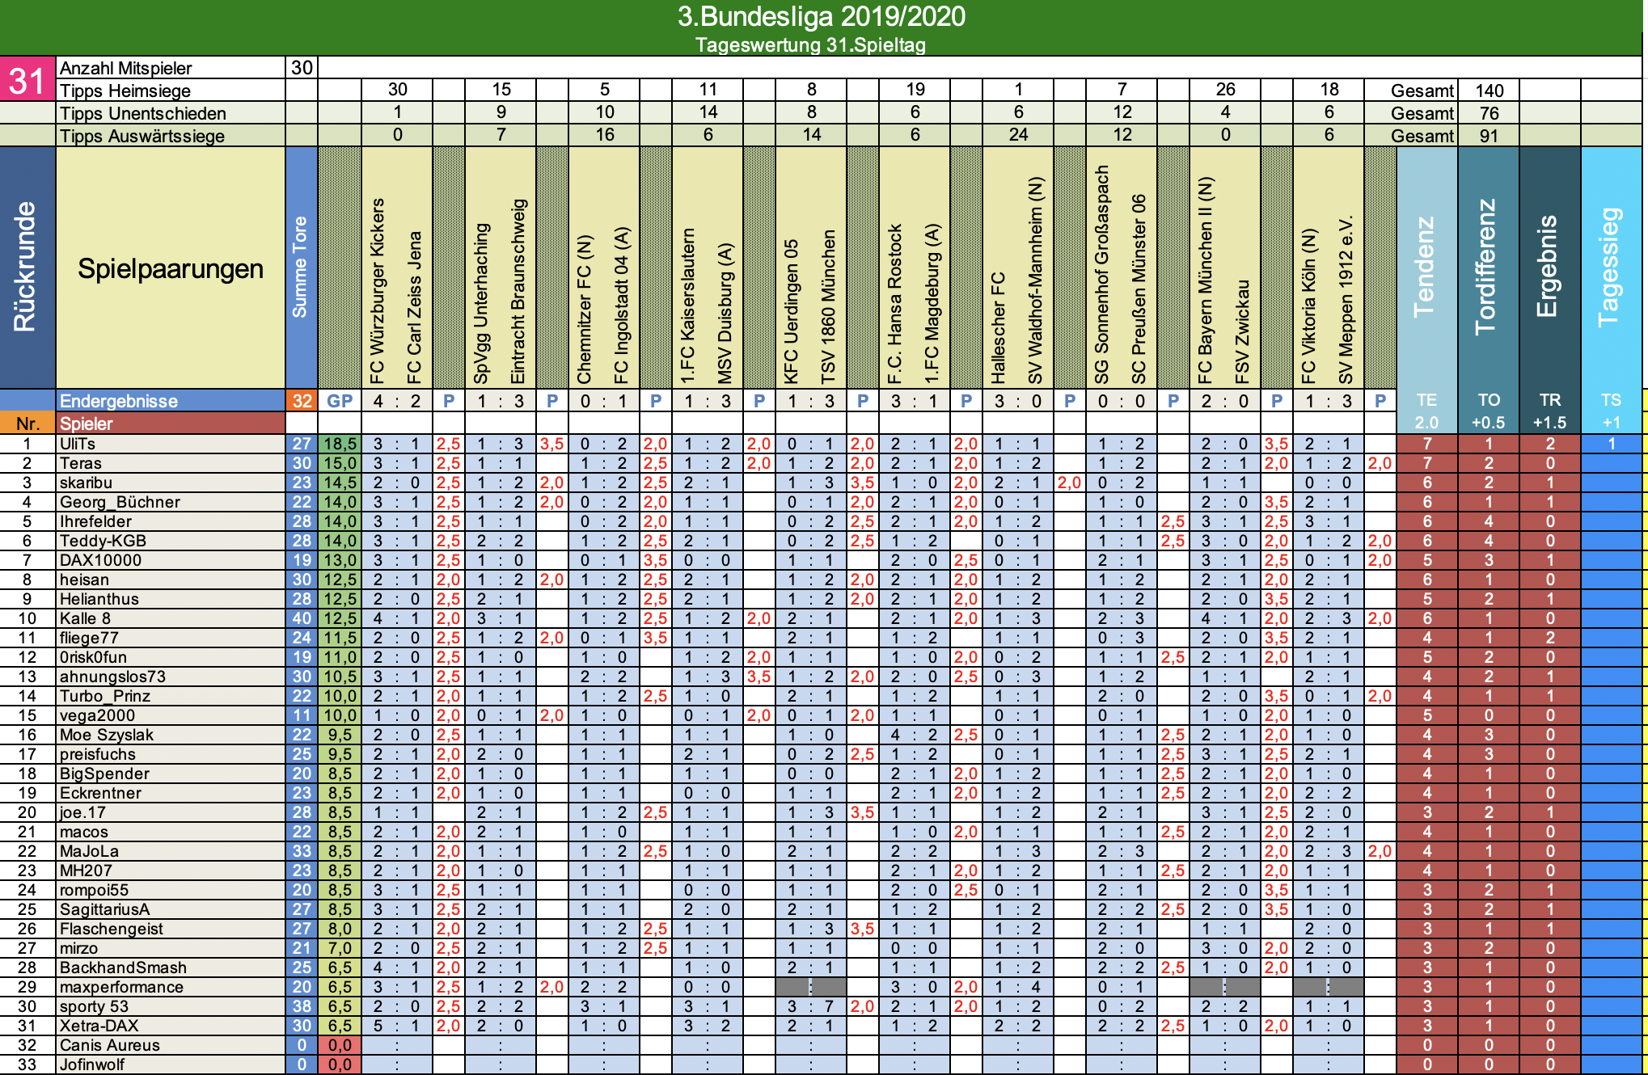Screen dimensions: 1648x1075
Task: Click player name 'BigSpender'
Action: [104, 774]
